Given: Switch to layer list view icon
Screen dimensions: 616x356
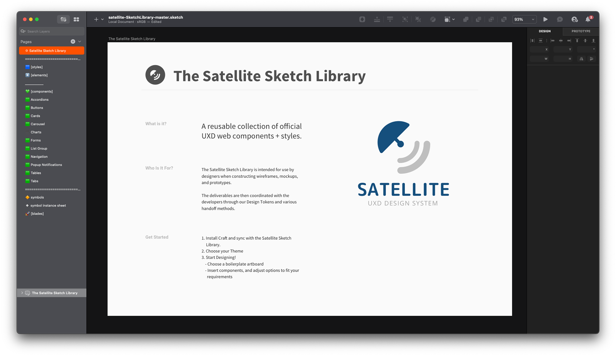Looking at the screenshot, I should pos(64,19).
